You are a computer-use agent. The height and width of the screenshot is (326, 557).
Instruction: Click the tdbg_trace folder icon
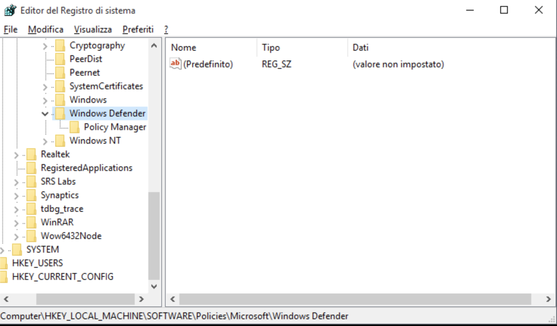pos(31,209)
